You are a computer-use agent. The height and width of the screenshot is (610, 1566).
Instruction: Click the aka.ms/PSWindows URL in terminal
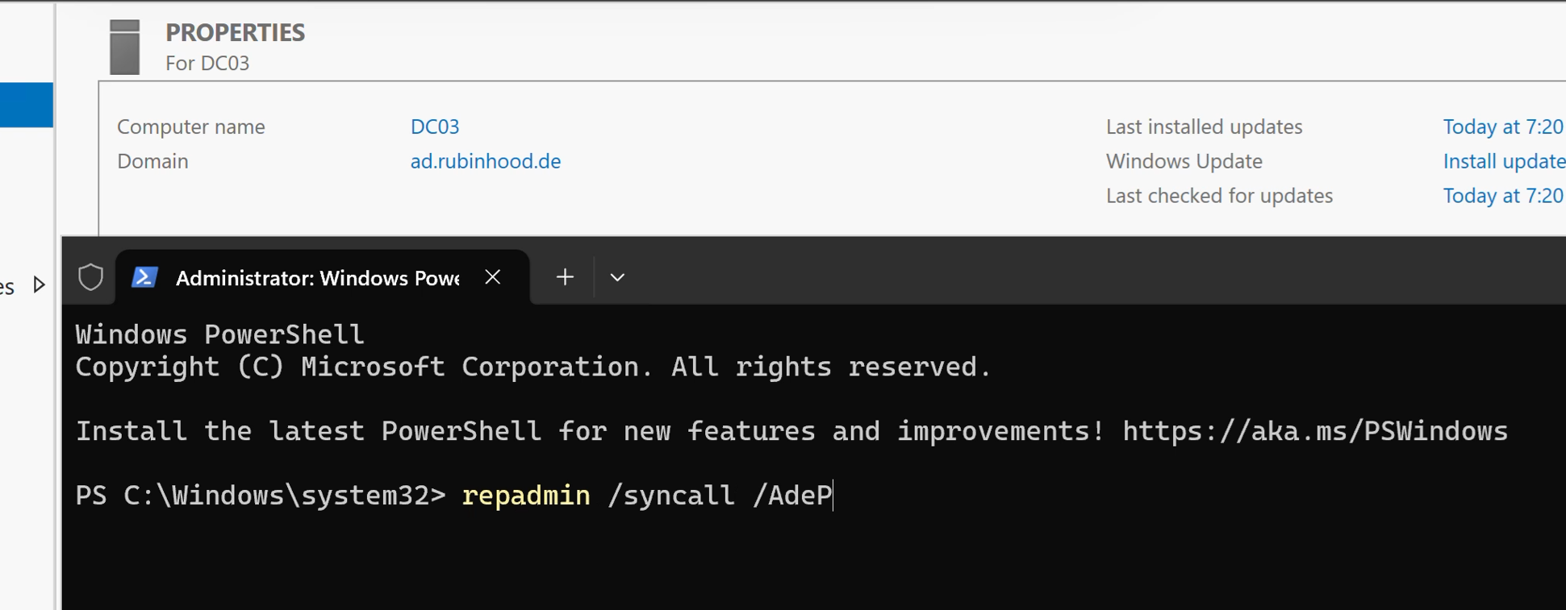click(1314, 431)
